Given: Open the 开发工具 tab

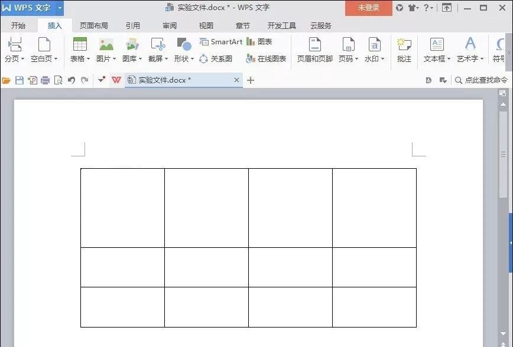Looking at the screenshot, I should (x=282, y=25).
